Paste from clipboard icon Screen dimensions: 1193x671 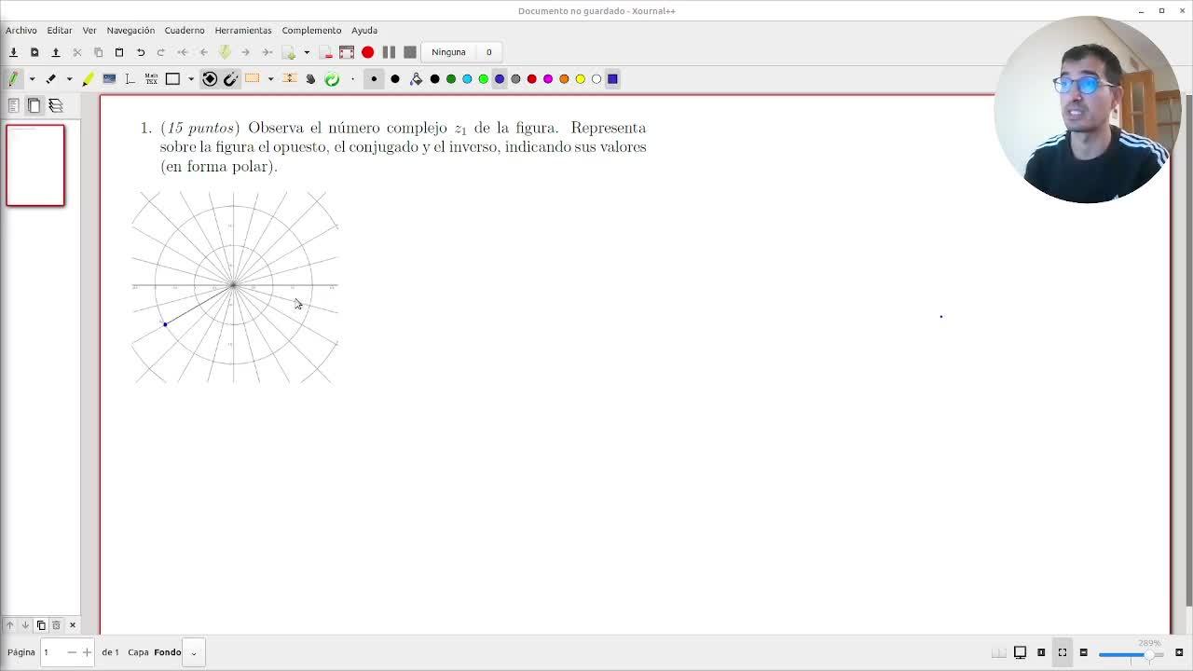coord(119,52)
